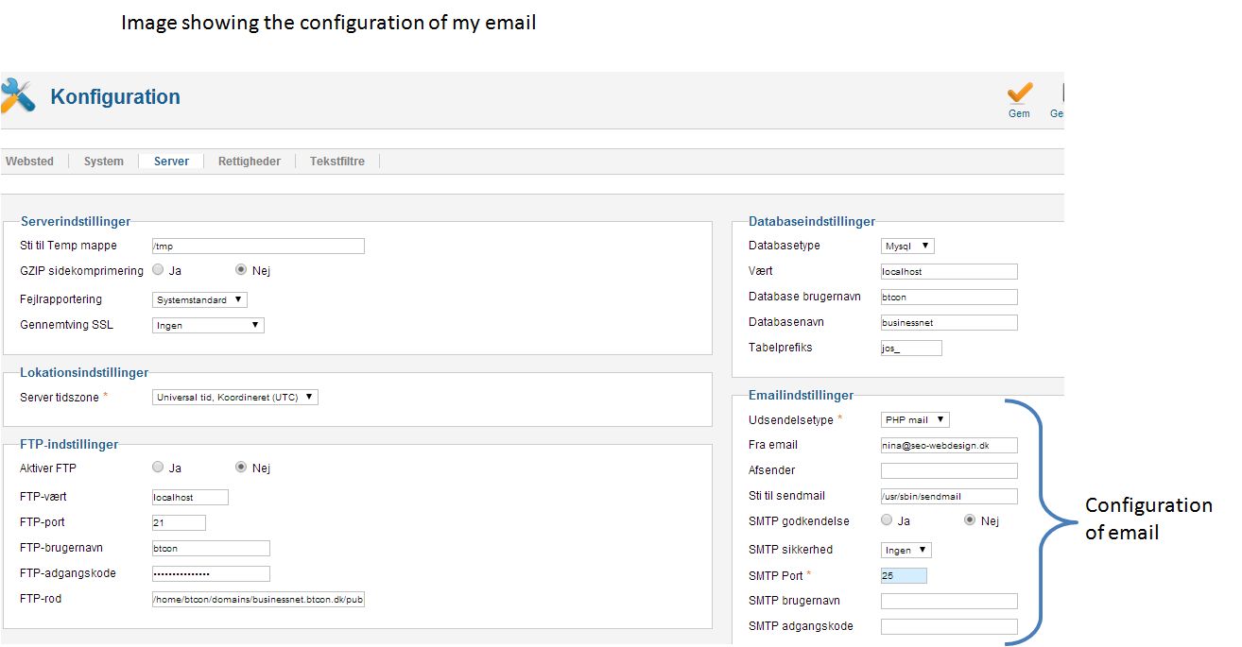Open the SMTP sikkerhed dropdown
This screenshot has width=1242, height=647.
pos(906,550)
